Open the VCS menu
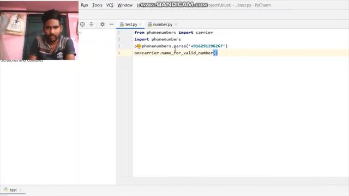This screenshot has height=196, width=349. tap(110, 5)
